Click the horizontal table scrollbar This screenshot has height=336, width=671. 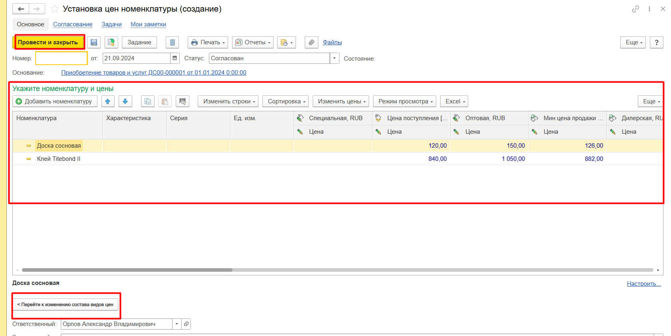pos(127,270)
